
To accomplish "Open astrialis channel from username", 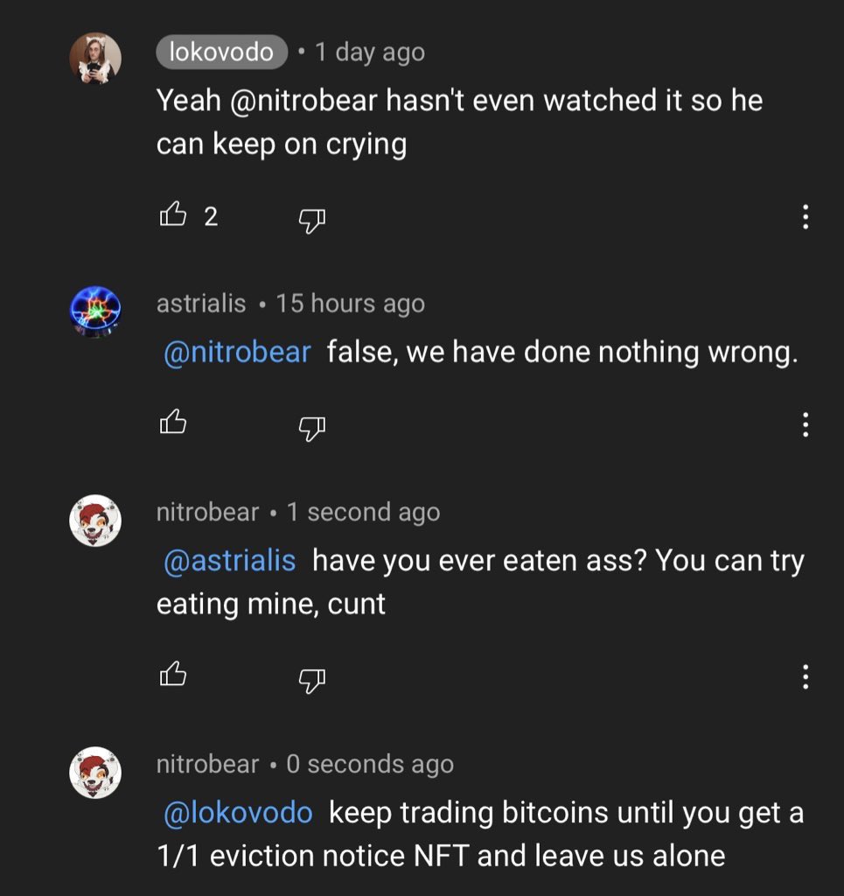I will click(x=201, y=304).
